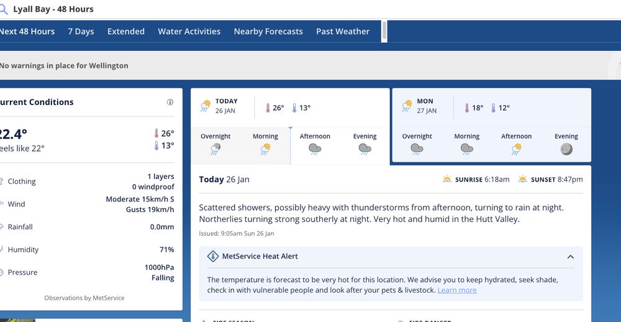This screenshot has width=621, height=322.
Task: Open the Current Conditions info icon
Action: [170, 103]
